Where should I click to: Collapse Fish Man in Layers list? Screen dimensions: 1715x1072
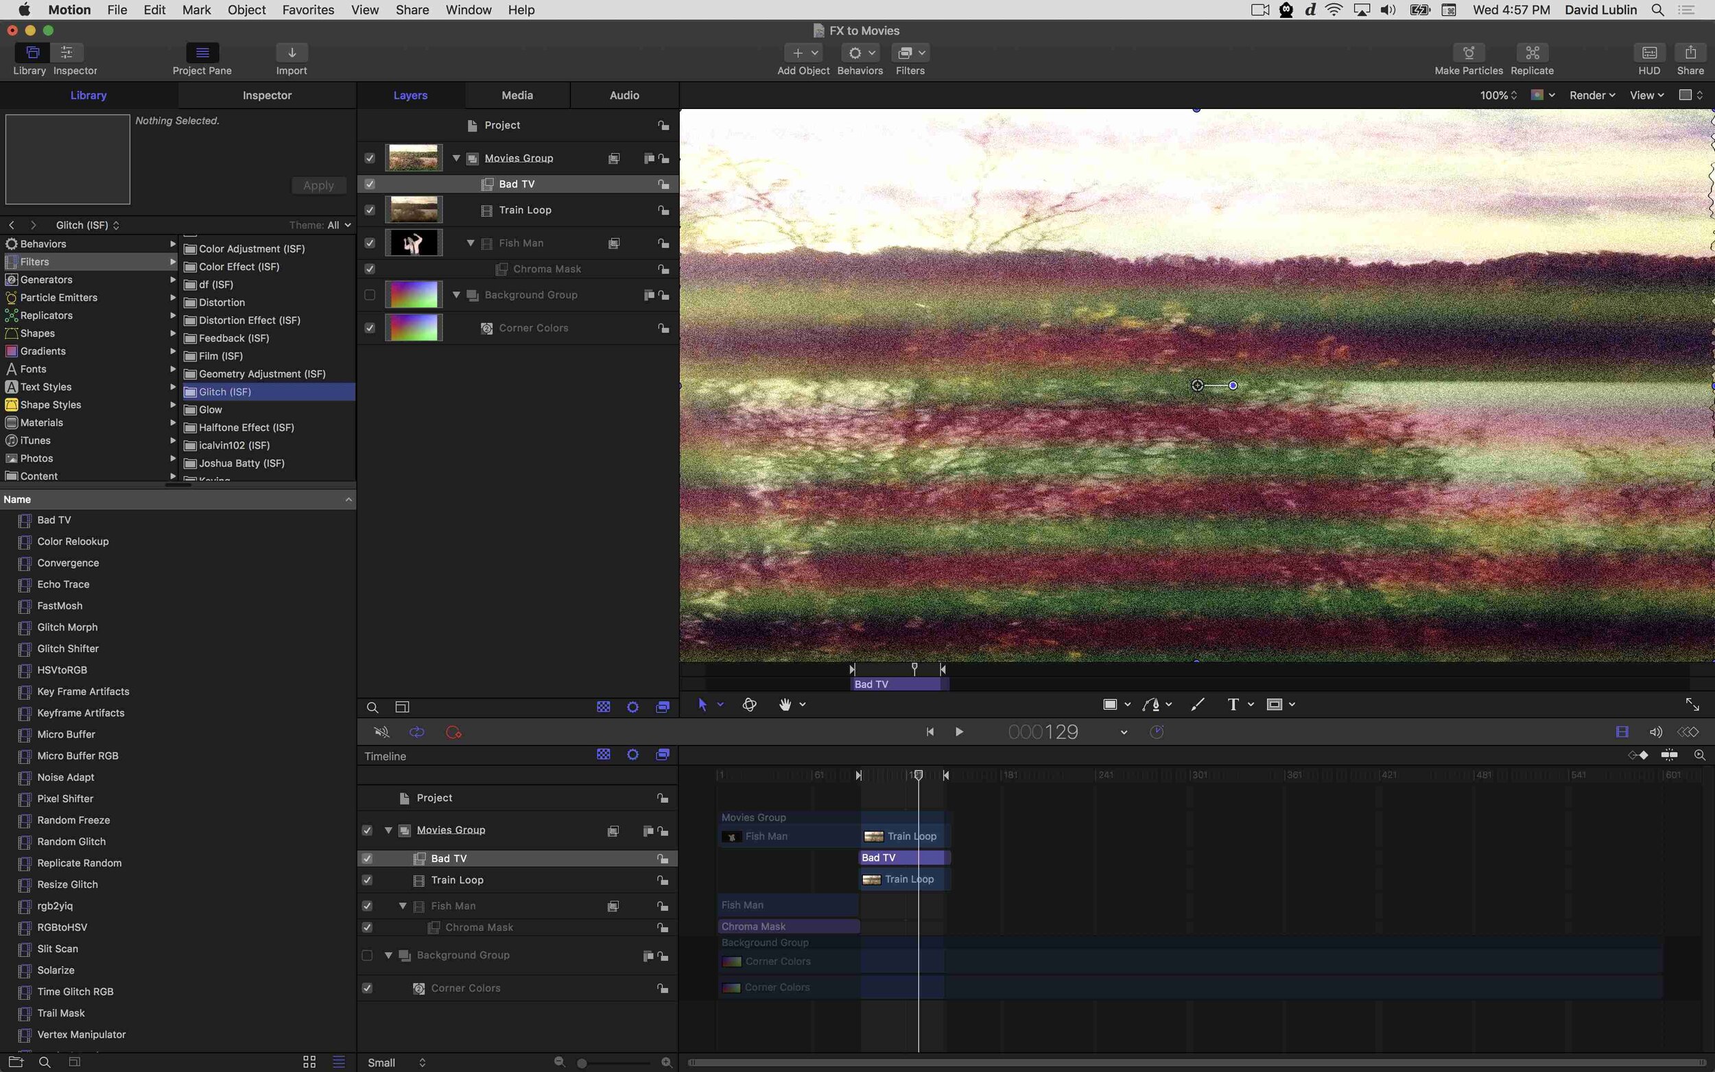(x=470, y=243)
